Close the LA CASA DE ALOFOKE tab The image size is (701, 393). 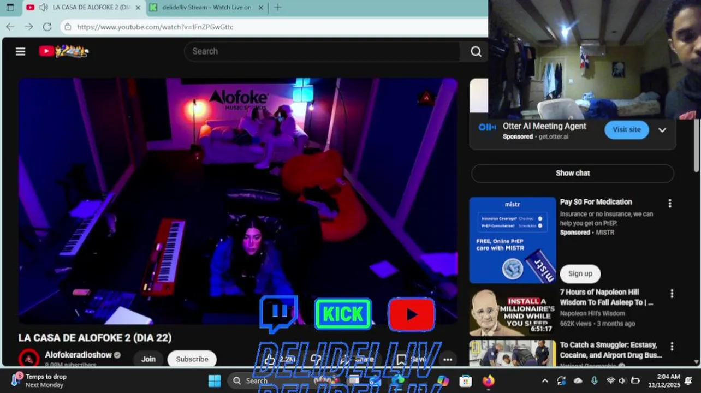tap(138, 8)
